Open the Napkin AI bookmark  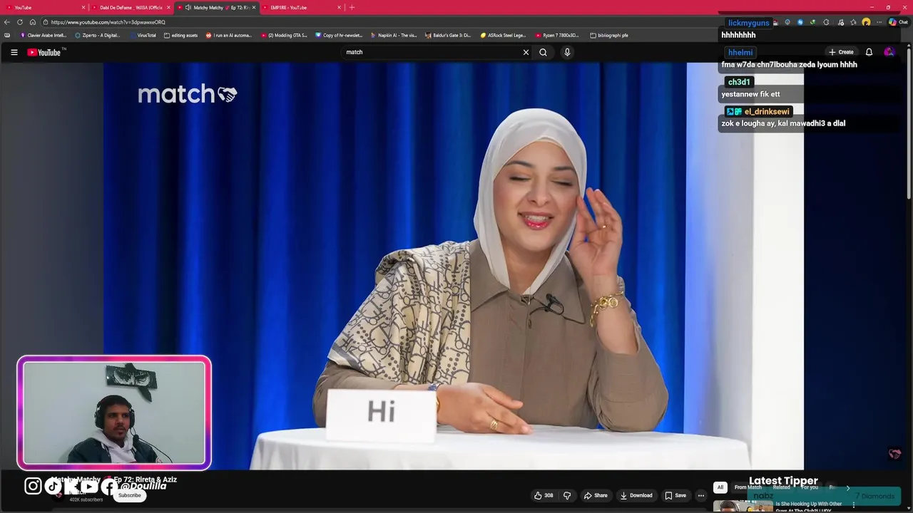tap(394, 35)
